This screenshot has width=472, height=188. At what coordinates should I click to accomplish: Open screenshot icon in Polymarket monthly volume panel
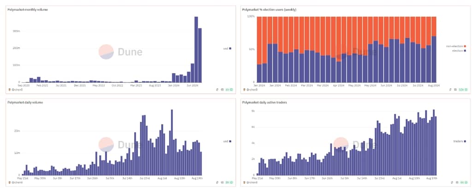pos(222,90)
